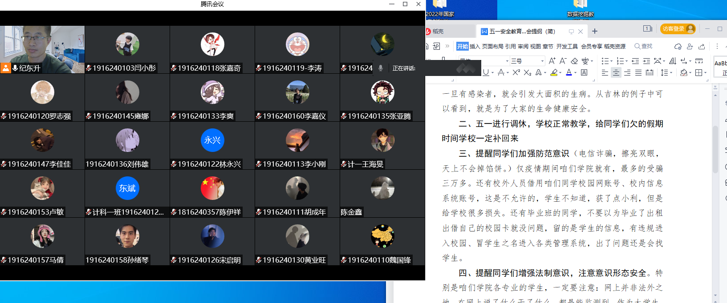This screenshot has height=303, width=727.
Task: Click the 访客登录 login button
Action: pyautogui.click(x=678, y=29)
